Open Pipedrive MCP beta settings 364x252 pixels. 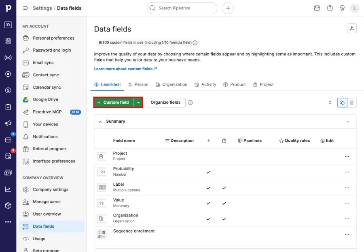tap(52, 112)
